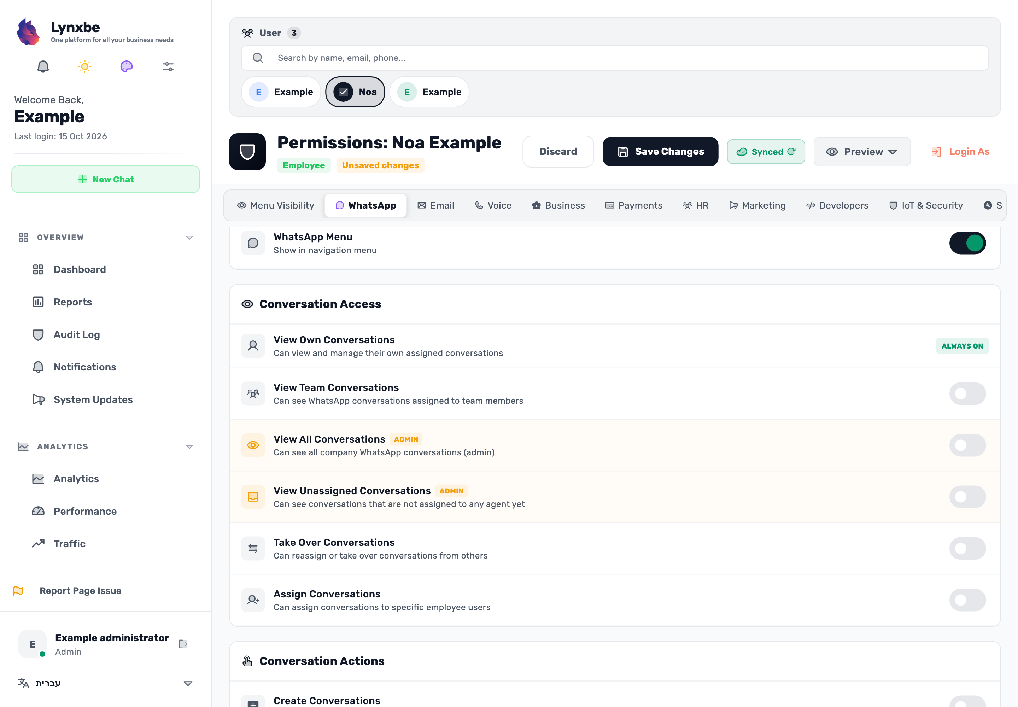Collapse the Analytics section chevron
The height and width of the screenshot is (707, 1018).
click(189, 446)
